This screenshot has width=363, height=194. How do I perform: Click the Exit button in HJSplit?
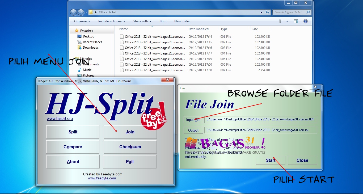(x=130, y=162)
